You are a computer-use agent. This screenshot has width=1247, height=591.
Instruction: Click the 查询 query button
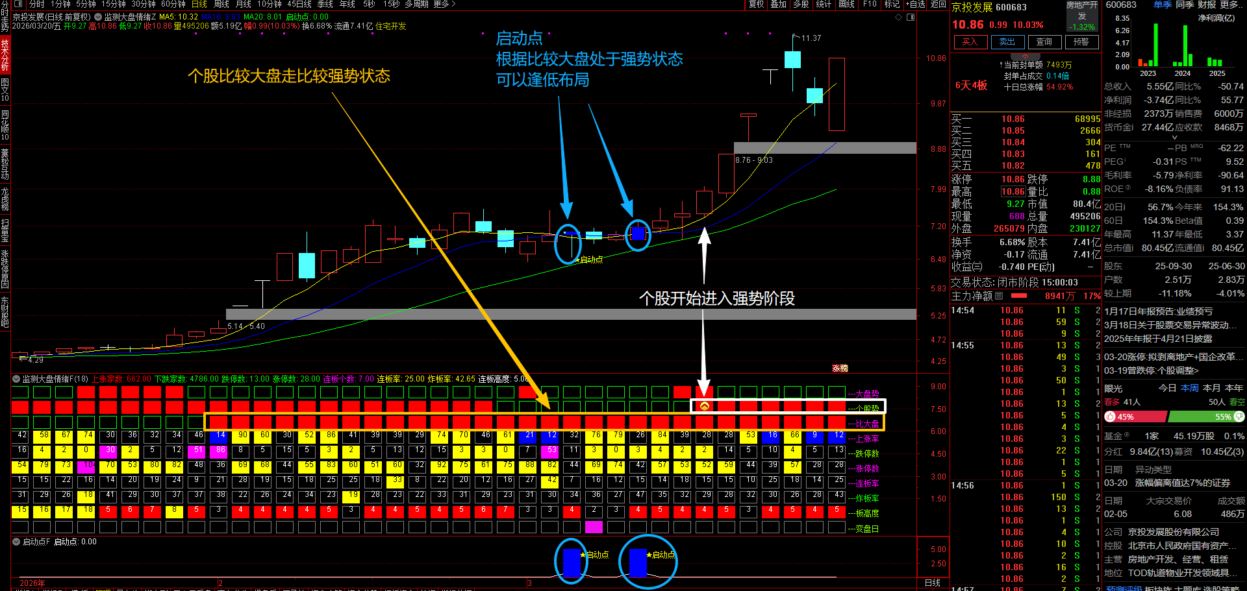(x=1044, y=42)
